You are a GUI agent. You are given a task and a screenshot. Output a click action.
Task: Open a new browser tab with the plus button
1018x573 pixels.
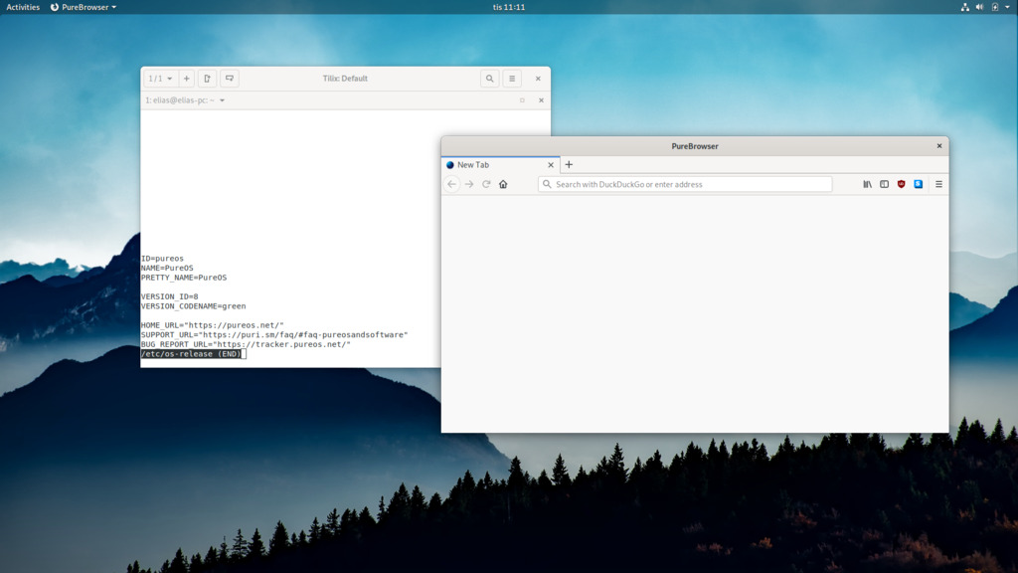click(568, 165)
